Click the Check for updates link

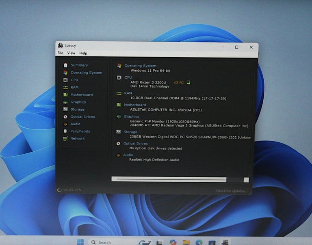tap(231, 191)
